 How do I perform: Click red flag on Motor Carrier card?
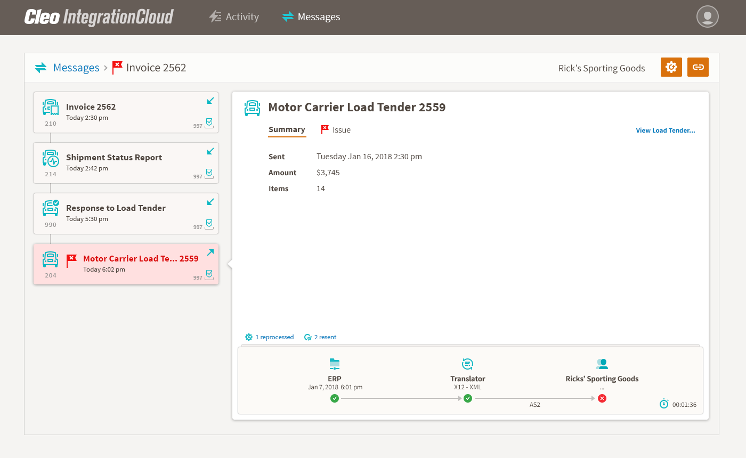point(71,260)
